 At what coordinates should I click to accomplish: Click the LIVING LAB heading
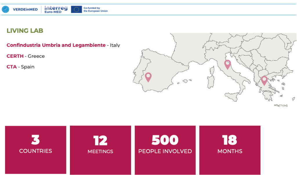25,31
